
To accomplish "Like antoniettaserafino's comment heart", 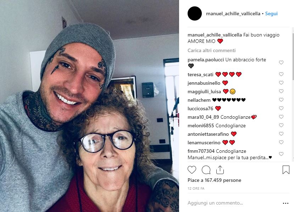I will tap(281, 134).
